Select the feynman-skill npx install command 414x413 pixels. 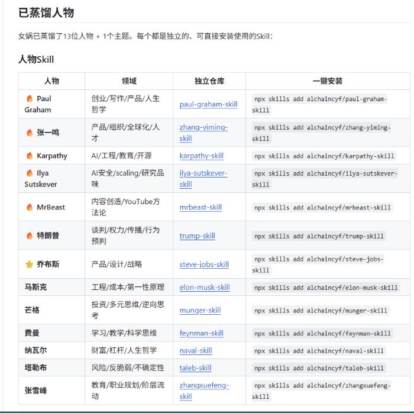click(x=322, y=334)
